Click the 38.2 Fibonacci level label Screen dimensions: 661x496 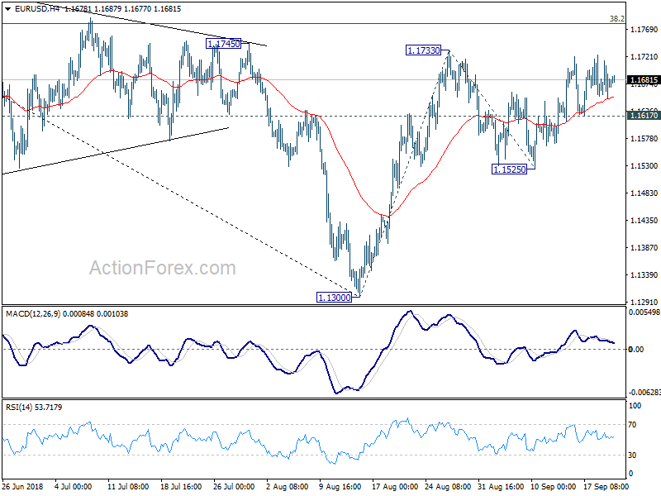[617, 18]
